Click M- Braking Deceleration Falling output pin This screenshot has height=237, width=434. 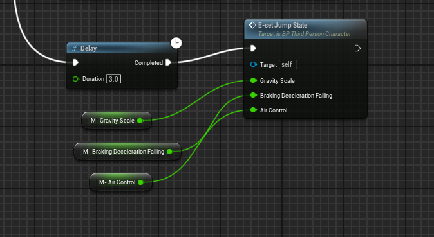(169, 152)
